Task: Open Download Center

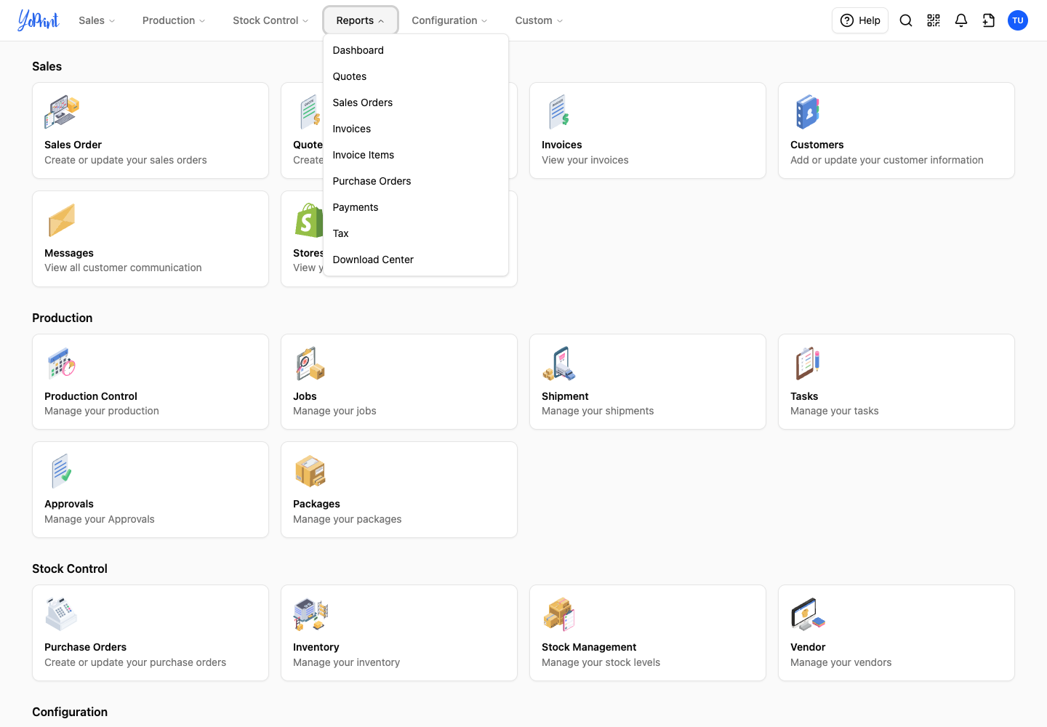Action: [x=416, y=260]
